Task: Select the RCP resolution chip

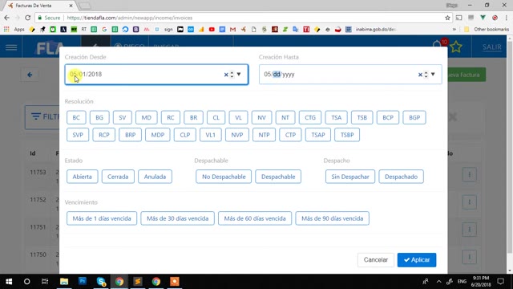Action: [103, 135]
